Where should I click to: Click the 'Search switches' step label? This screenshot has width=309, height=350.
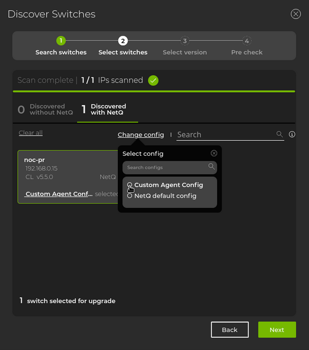61,52
